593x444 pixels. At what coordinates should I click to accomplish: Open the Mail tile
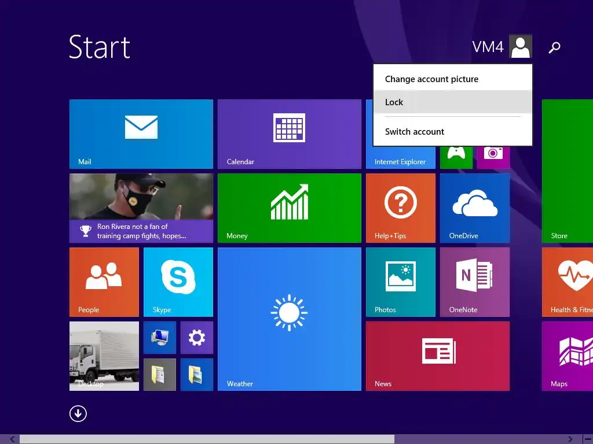coord(141,134)
